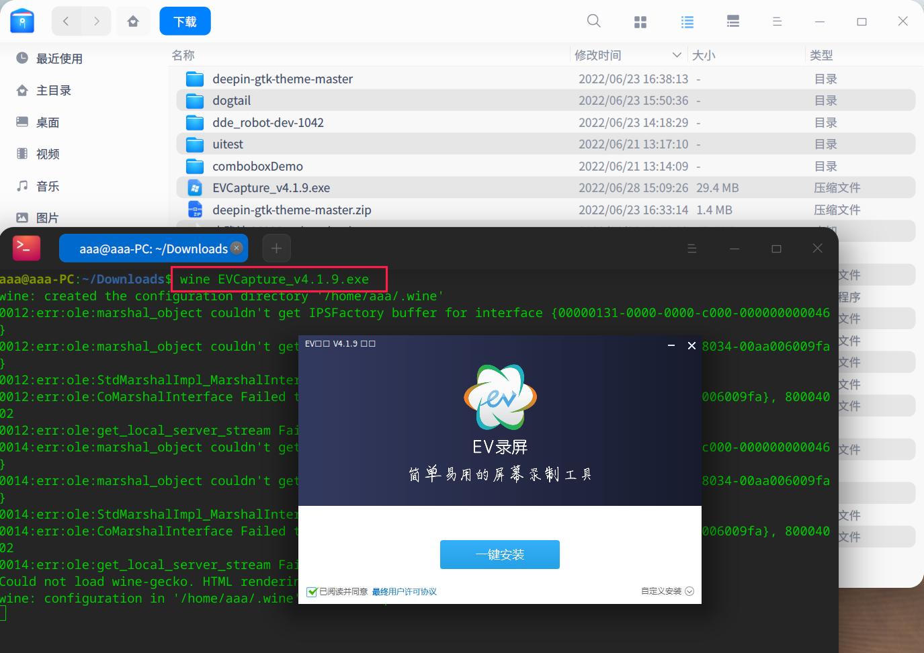The width and height of the screenshot is (924, 653).
Task: Click the 29.4 MB size value
Action: [x=717, y=188]
